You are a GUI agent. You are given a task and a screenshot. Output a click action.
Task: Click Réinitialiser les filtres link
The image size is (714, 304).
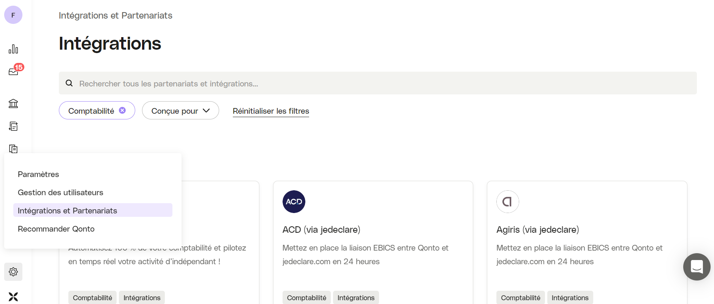pos(271,111)
